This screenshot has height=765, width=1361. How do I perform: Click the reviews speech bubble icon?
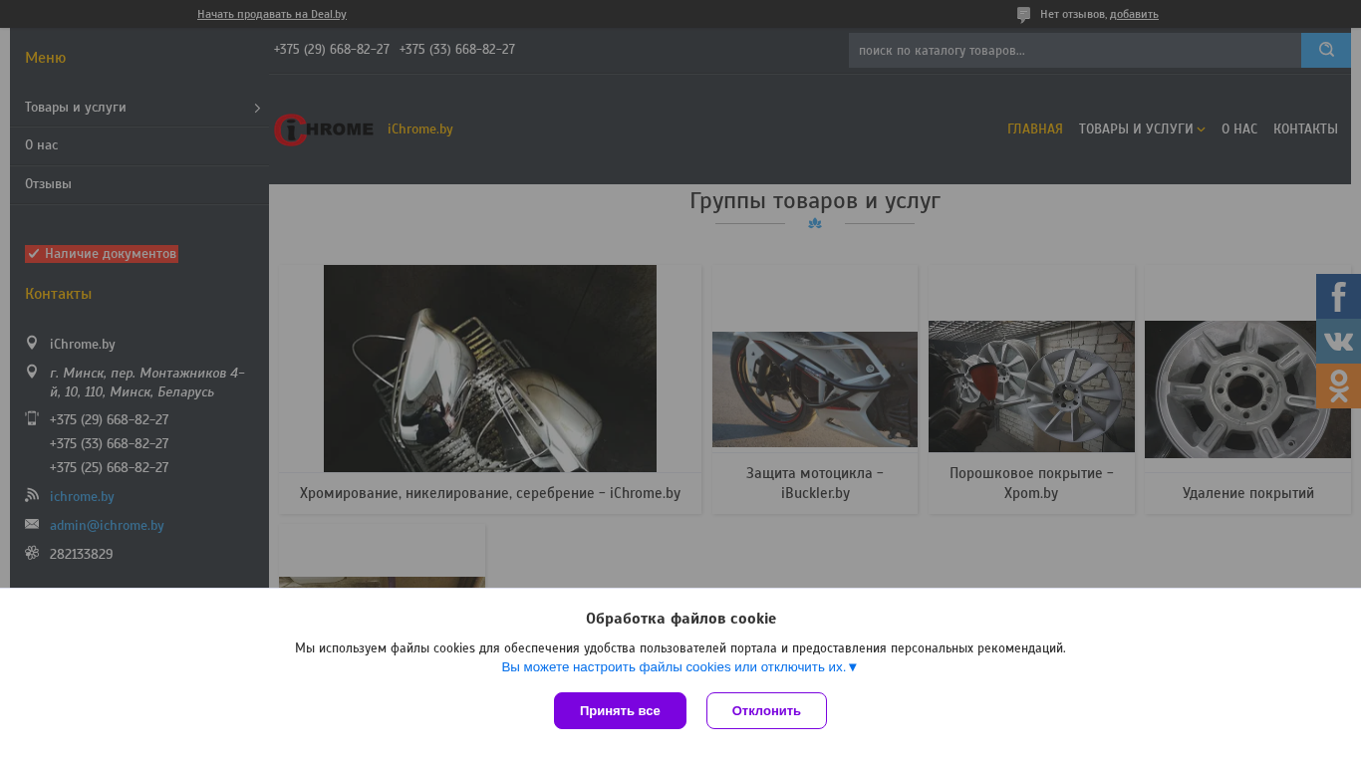pyautogui.click(x=1023, y=15)
